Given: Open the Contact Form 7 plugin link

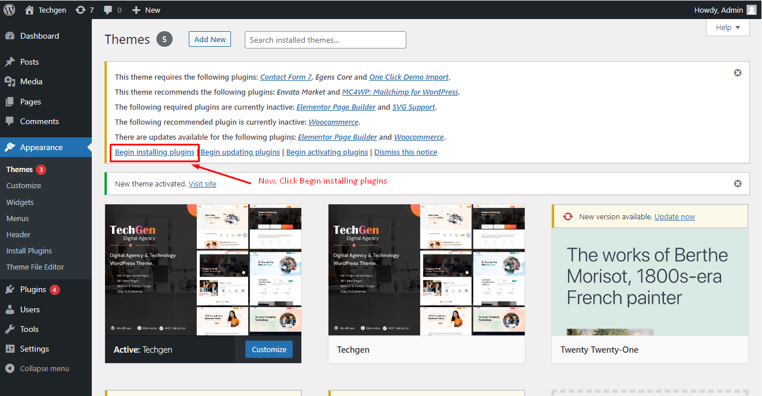Looking at the screenshot, I should tap(286, 77).
